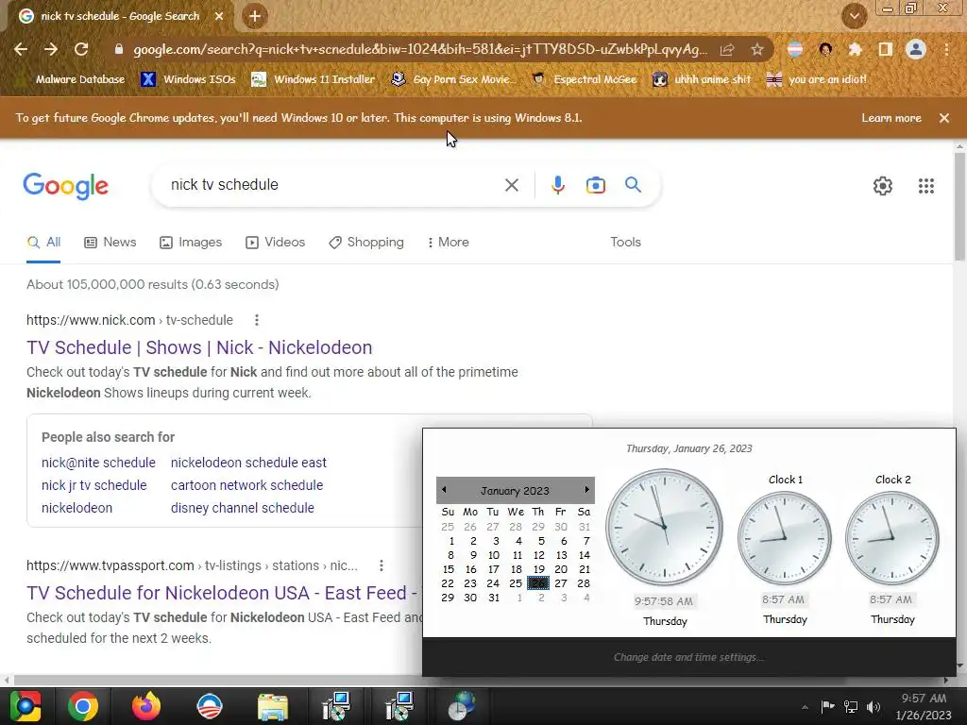Start voice search with the microphone icon
Screen dimensions: 967x725
557,185
